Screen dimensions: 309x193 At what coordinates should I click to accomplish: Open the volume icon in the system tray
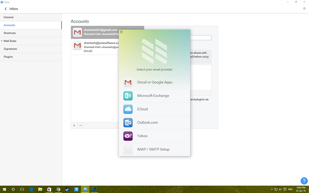point(280,190)
